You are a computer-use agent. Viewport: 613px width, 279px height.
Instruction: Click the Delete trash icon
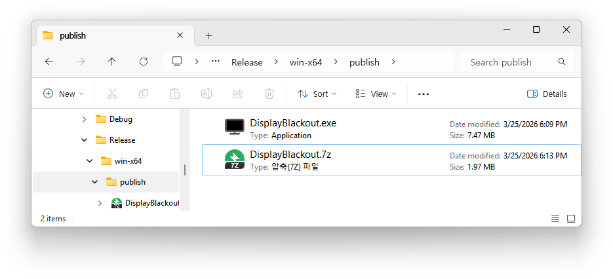pyautogui.click(x=269, y=94)
